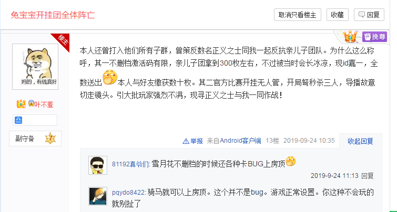Click the crown icon beside 叶不羞 username
Image resolution: width=397 pixels, height=212 pixels.
coord(21,104)
